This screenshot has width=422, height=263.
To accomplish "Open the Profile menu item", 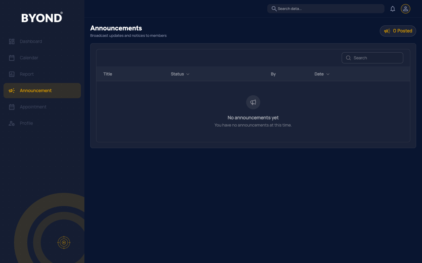I will point(42,123).
